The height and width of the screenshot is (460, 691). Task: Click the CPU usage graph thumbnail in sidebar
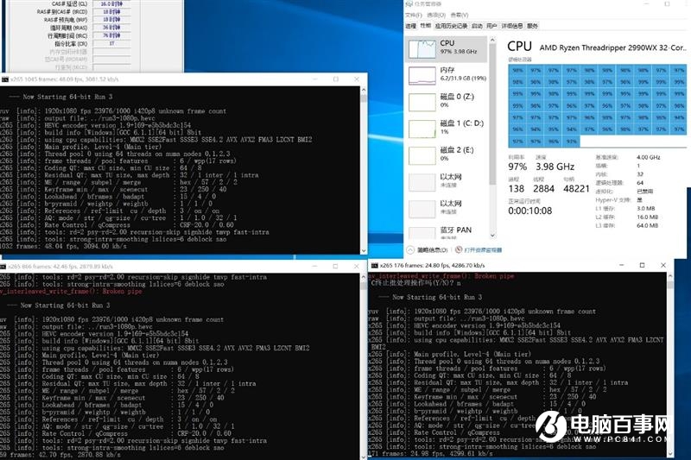click(x=424, y=48)
